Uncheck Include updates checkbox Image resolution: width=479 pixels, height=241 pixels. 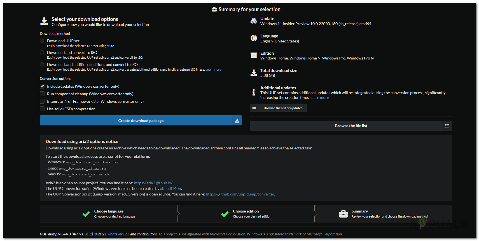42,86
